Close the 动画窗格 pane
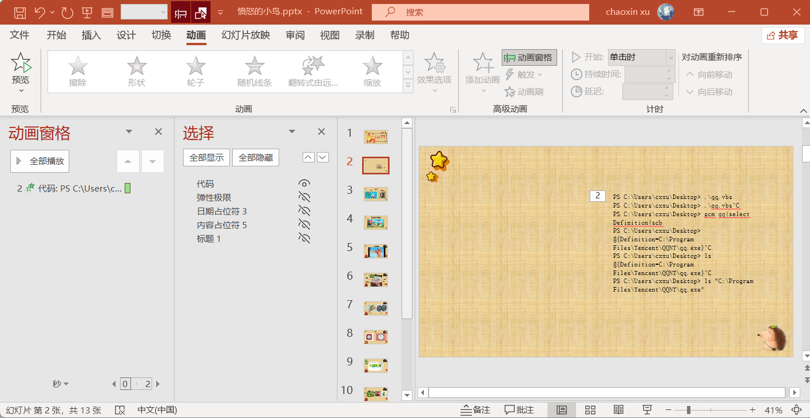 pos(158,132)
